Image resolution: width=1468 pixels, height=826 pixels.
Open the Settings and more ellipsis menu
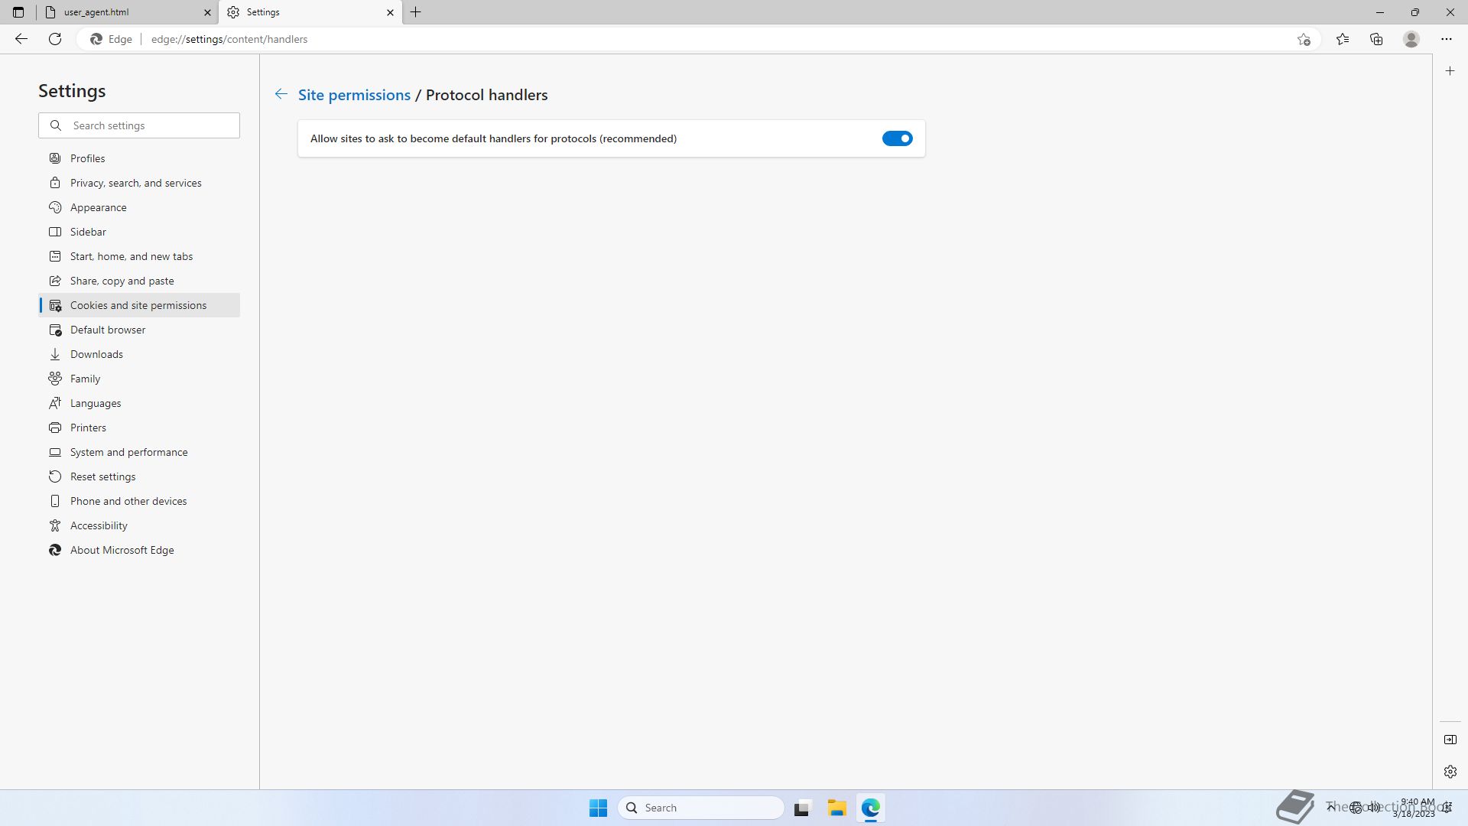coord(1446,39)
